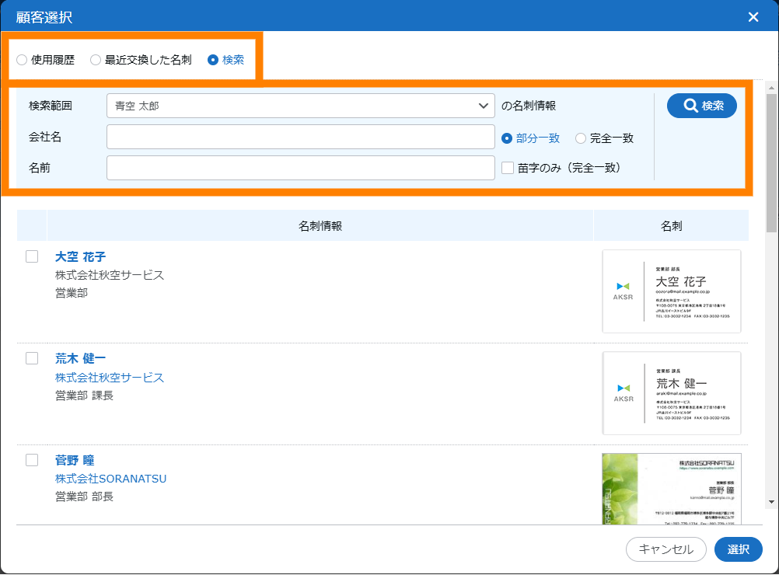The height and width of the screenshot is (575, 779).
Task: Enable the 苗字のみ（完全一致） checkbox
Action: (508, 167)
